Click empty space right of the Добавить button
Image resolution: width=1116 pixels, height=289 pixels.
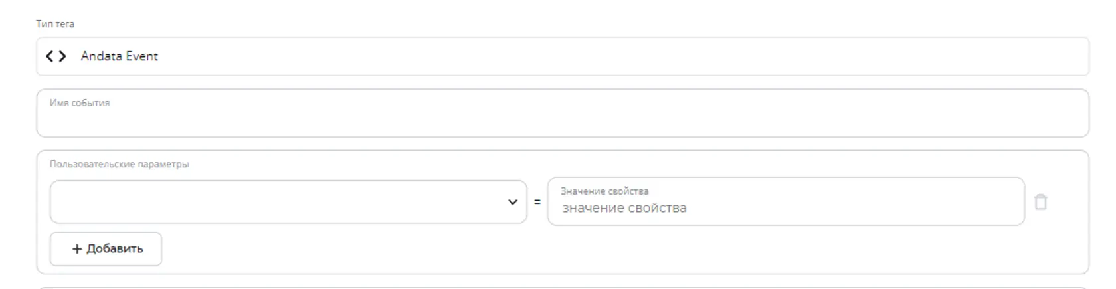pyautogui.click(x=598, y=249)
